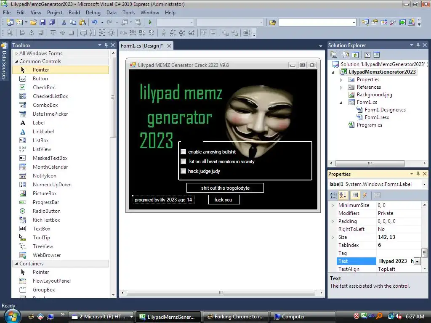Screen dimensions: 431x323
Task: Save the current file with floppy icon
Action: click(43, 22)
